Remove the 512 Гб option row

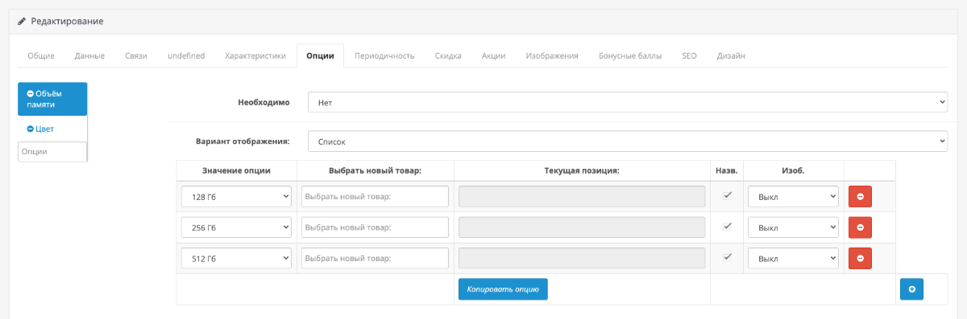[860, 258]
